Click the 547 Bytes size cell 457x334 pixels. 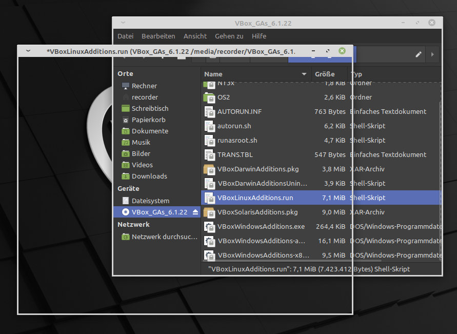pyautogui.click(x=330, y=155)
